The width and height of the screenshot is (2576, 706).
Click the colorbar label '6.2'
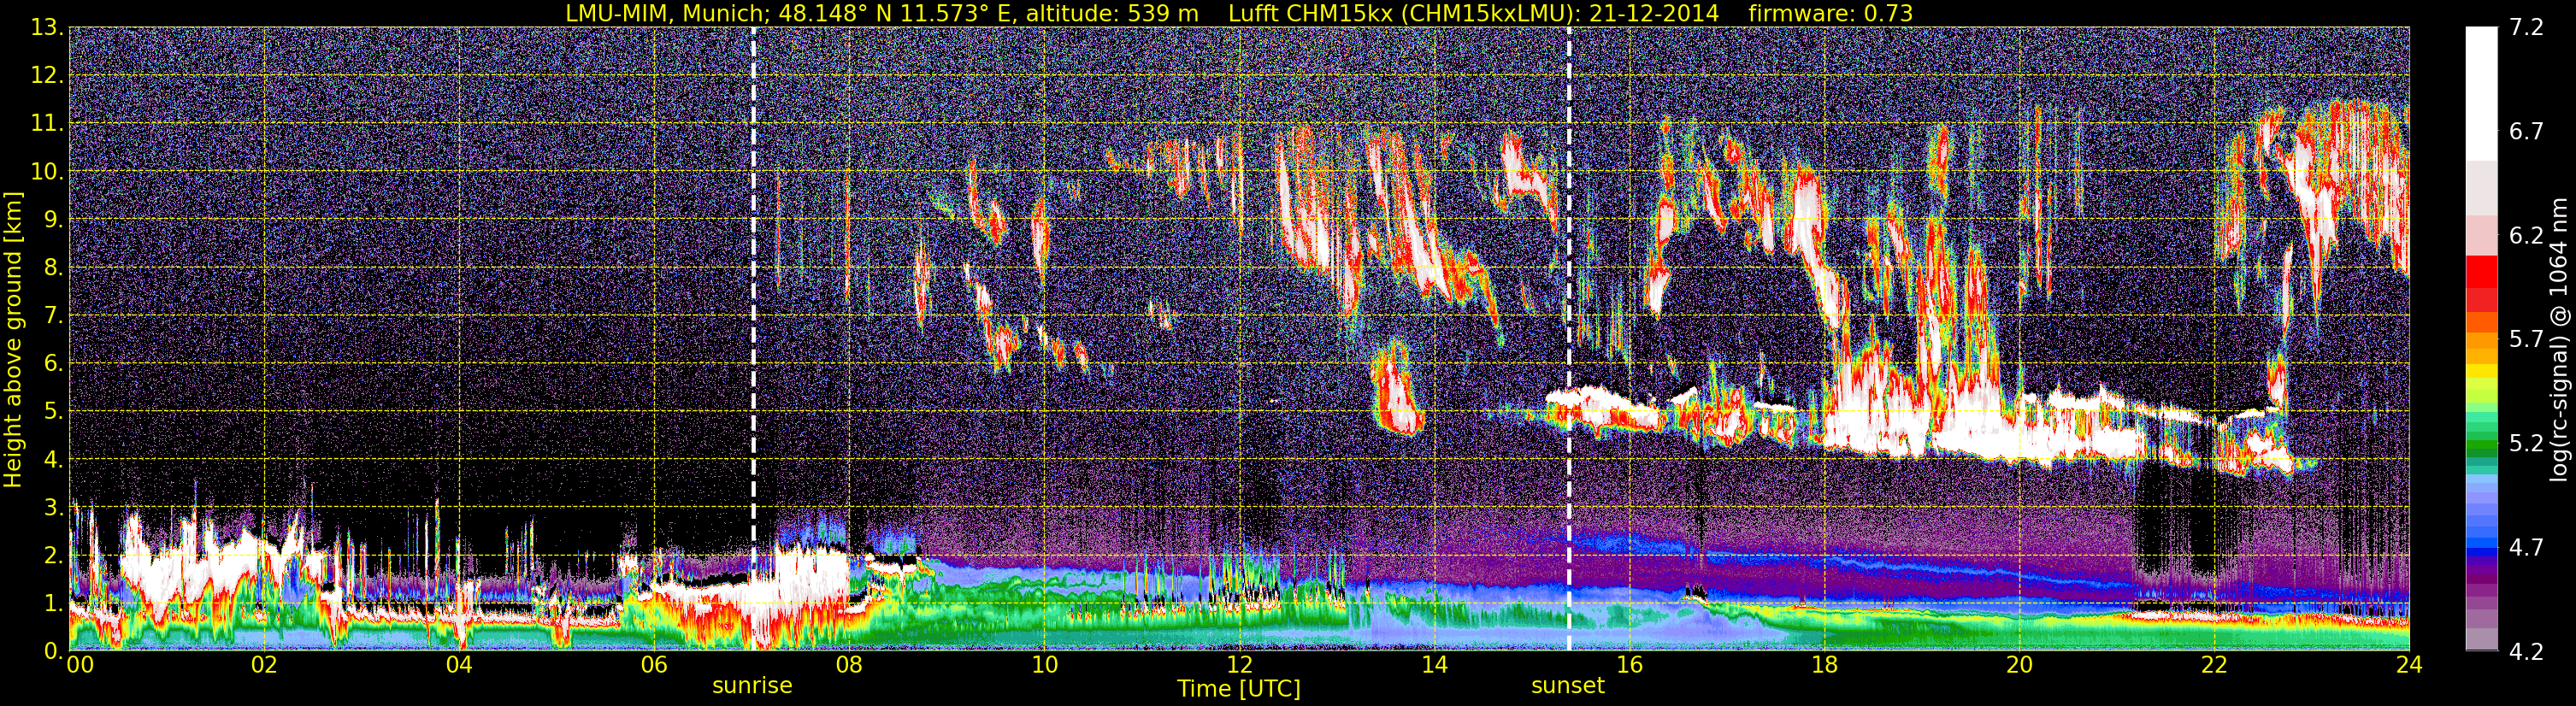coord(2526,236)
